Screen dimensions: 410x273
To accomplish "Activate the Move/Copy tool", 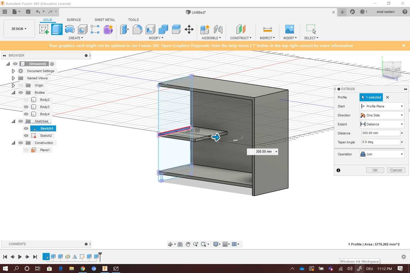I will (x=189, y=29).
